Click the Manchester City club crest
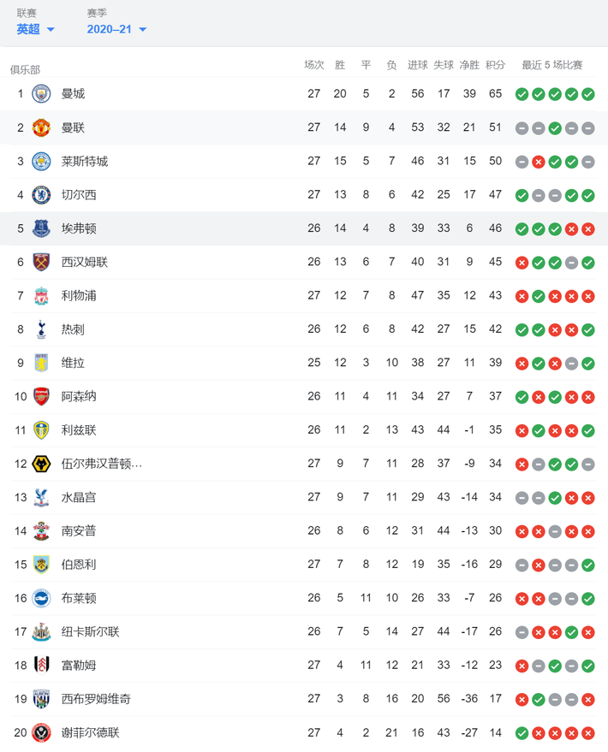Viewport: 608px width, 752px height. tap(41, 93)
